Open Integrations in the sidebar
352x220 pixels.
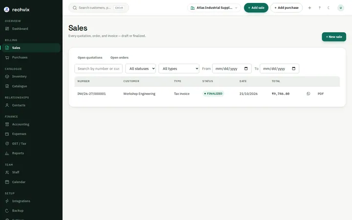[x=31, y=201]
